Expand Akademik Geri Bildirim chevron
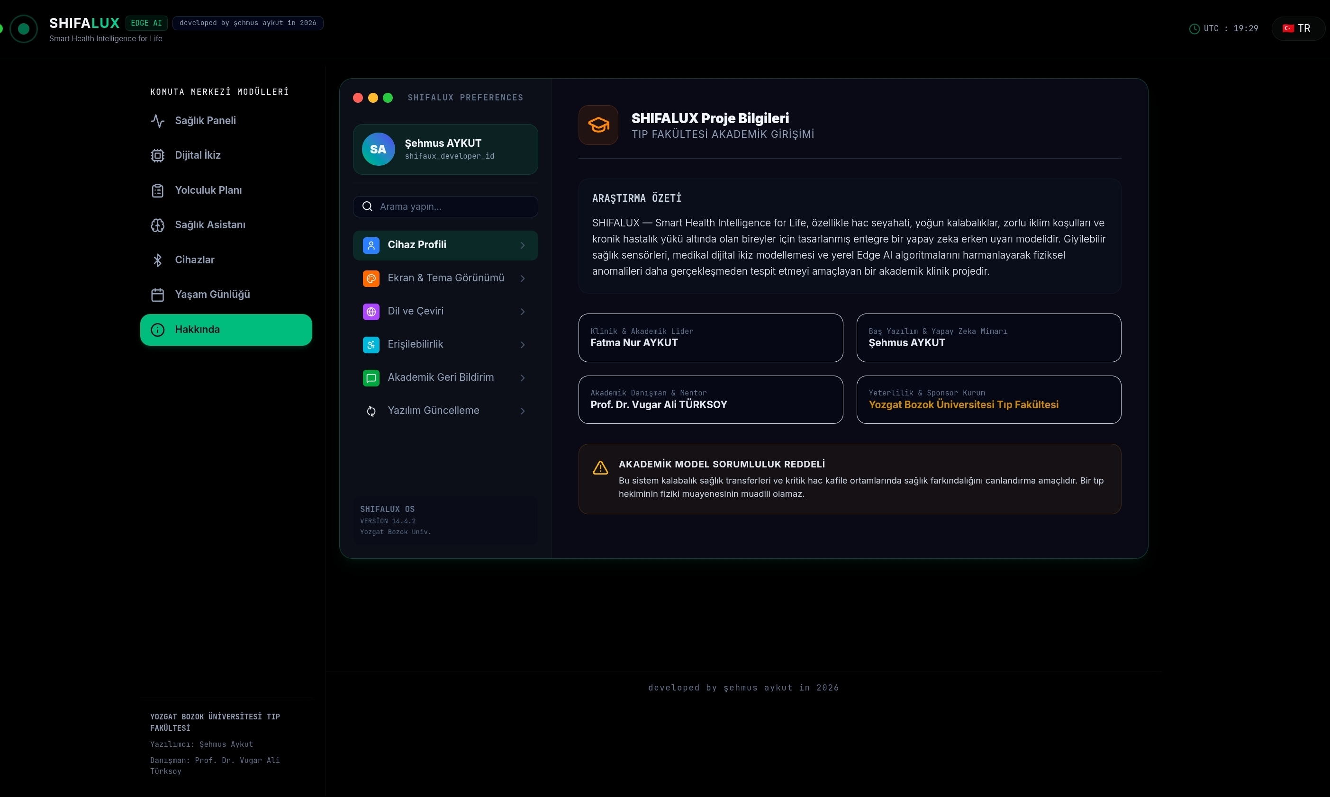The width and height of the screenshot is (1330, 798). 523,378
